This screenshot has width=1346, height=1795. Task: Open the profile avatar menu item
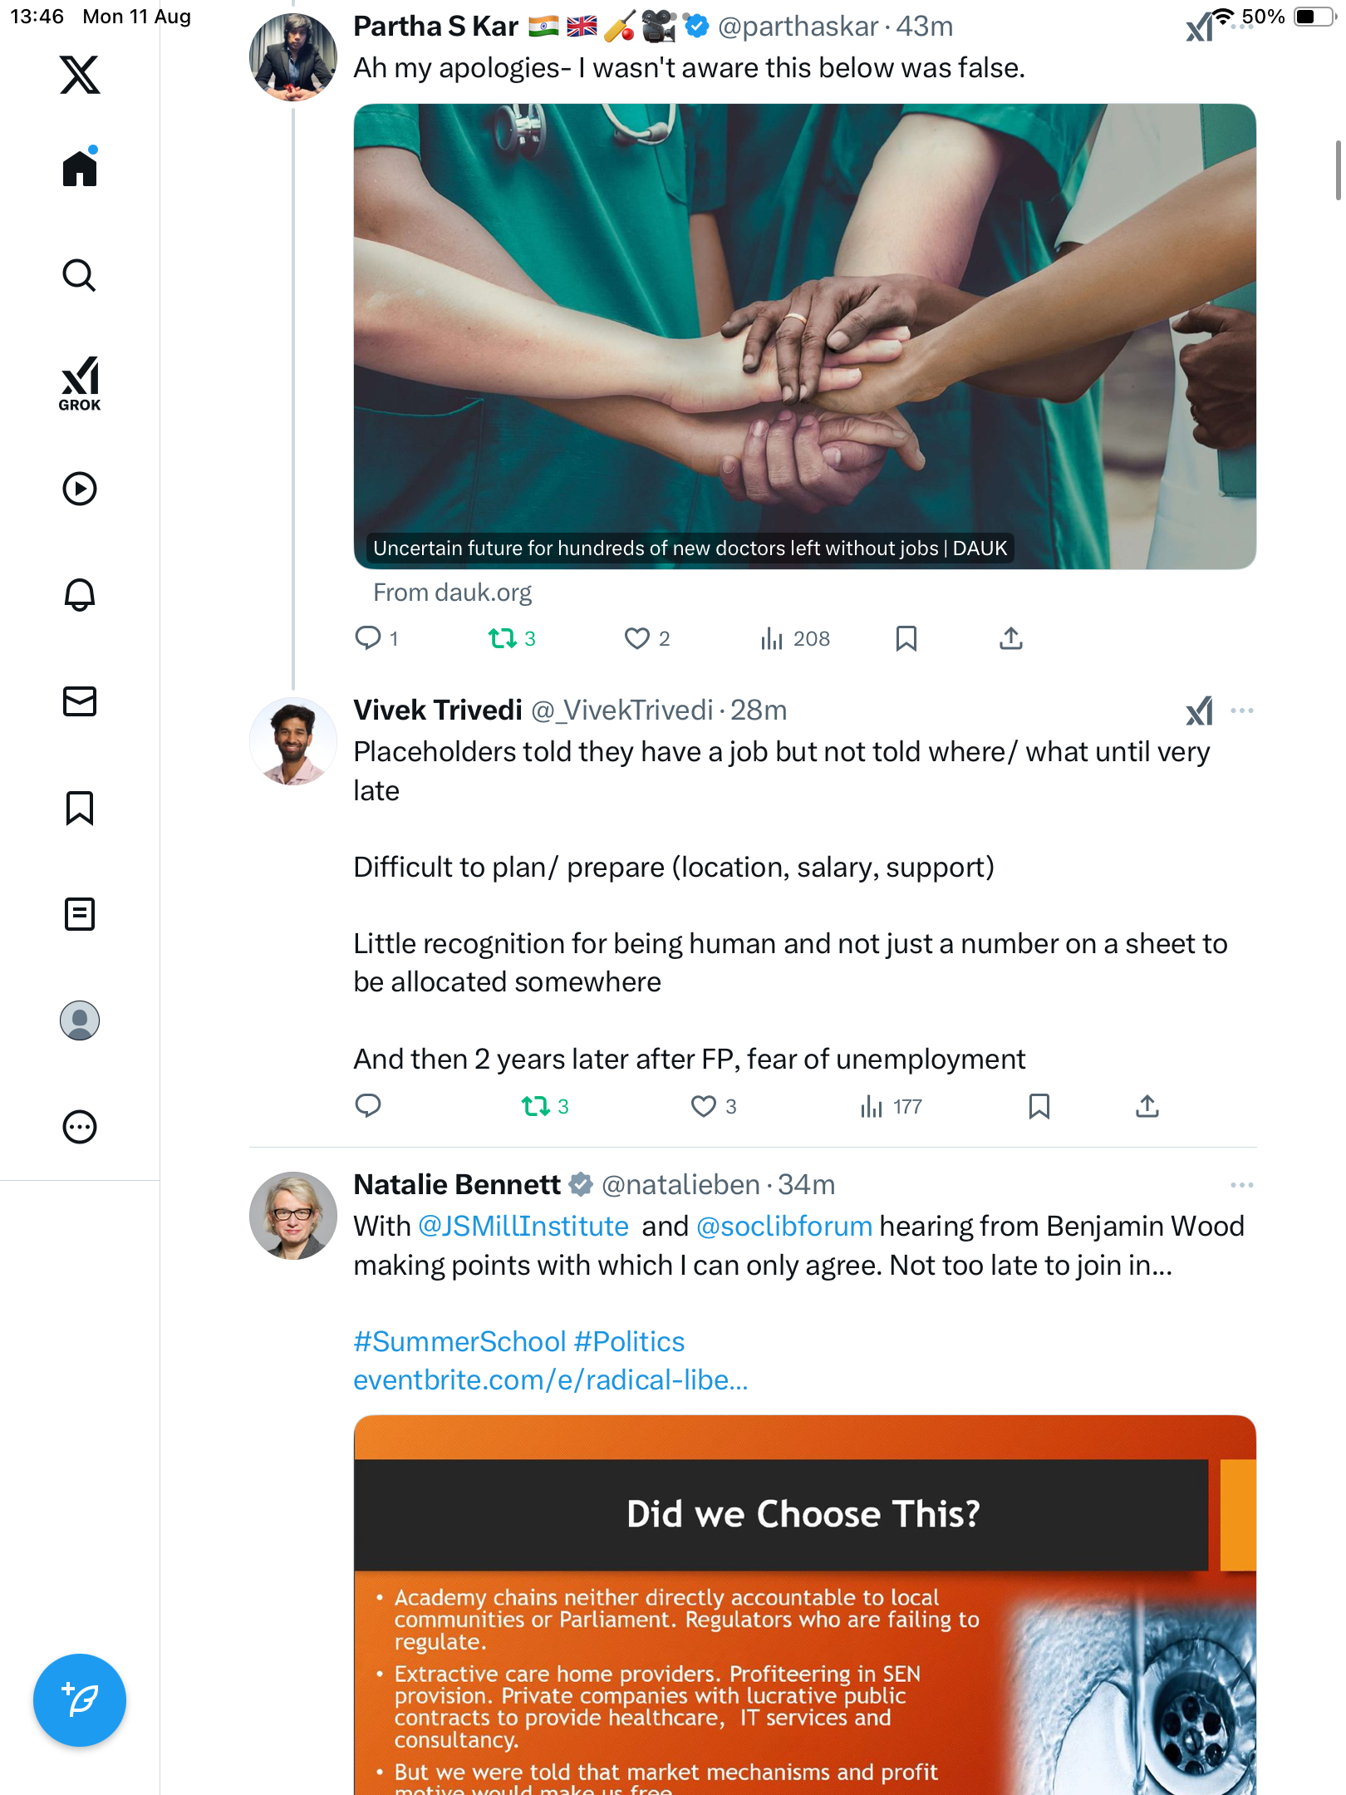(x=80, y=1020)
